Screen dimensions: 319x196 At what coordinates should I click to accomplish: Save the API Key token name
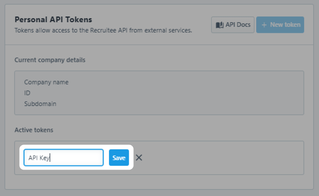119,158
